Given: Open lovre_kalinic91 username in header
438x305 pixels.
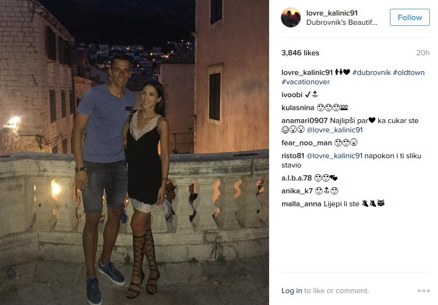Looking at the screenshot, I should click(332, 13).
